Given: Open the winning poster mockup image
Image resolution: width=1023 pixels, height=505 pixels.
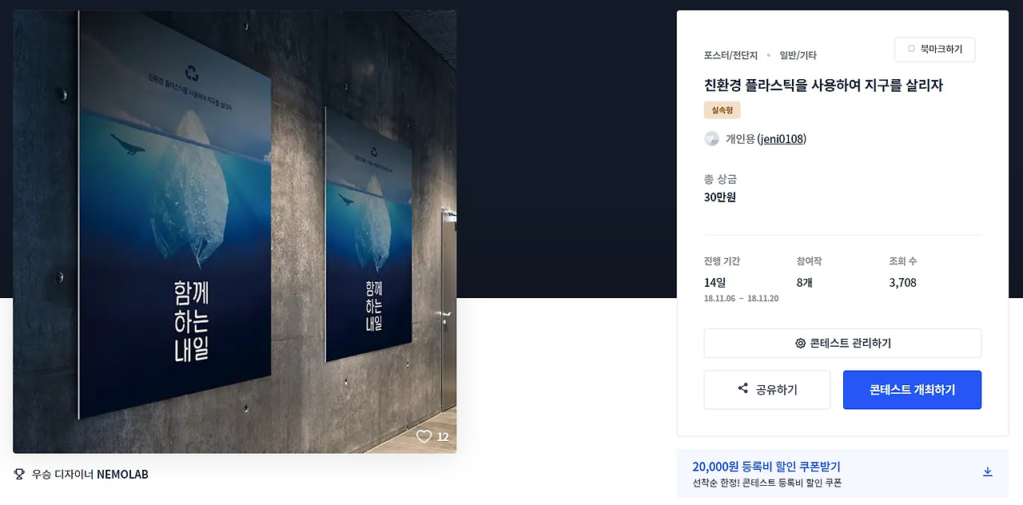Looking at the screenshot, I should click(x=235, y=232).
